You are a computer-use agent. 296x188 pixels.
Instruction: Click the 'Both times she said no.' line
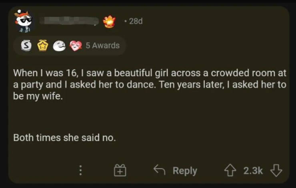click(64, 138)
